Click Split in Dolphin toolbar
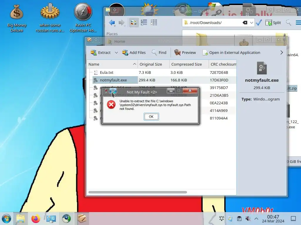This screenshot has height=225, width=301. [x=273, y=23]
